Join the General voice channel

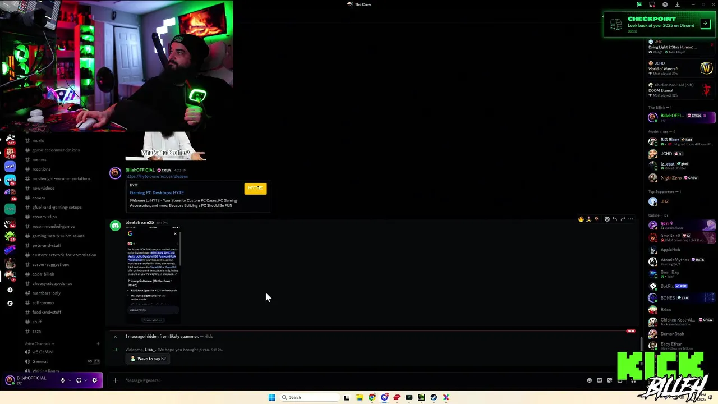tap(62, 361)
